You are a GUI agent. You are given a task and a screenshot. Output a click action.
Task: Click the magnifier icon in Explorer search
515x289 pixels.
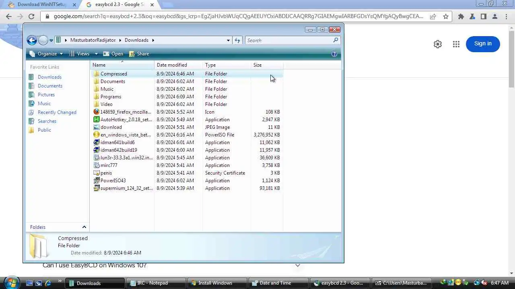tap(336, 40)
